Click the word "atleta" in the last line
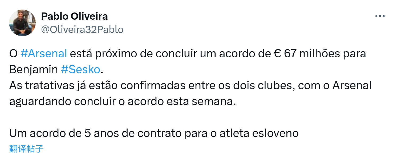The height and width of the screenshot is (162, 397). (x=233, y=133)
